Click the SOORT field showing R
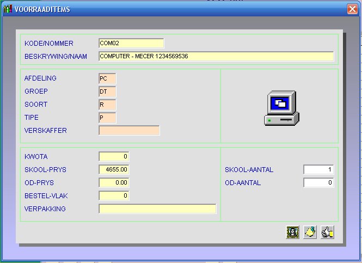Viewport: 362px width, 263px height. click(107, 105)
